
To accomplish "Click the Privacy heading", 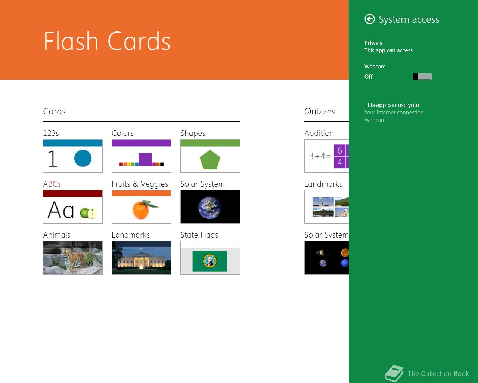I will [x=373, y=43].
